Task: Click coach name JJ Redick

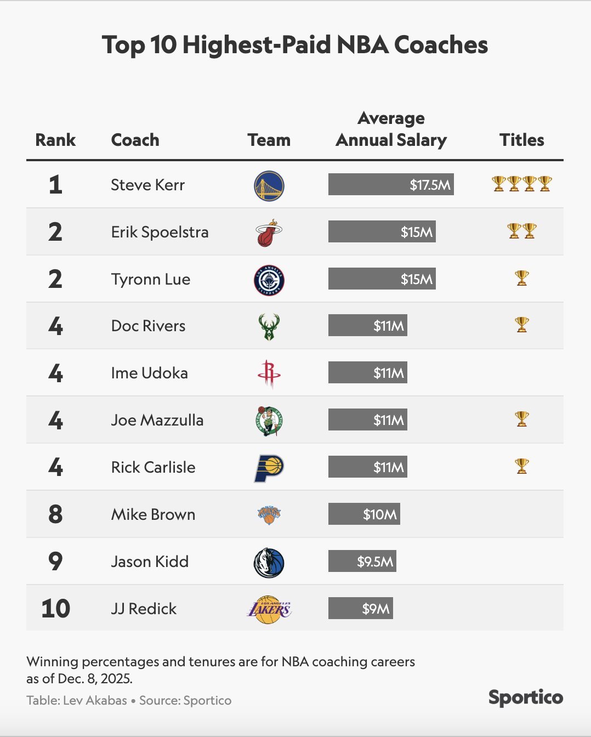Action: [144, 609]
